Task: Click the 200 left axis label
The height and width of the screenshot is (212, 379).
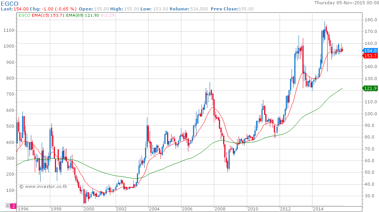Action: click(10, 174)
